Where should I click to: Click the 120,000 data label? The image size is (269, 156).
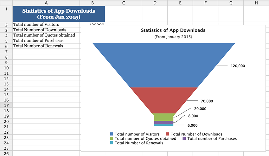(238, 66)
